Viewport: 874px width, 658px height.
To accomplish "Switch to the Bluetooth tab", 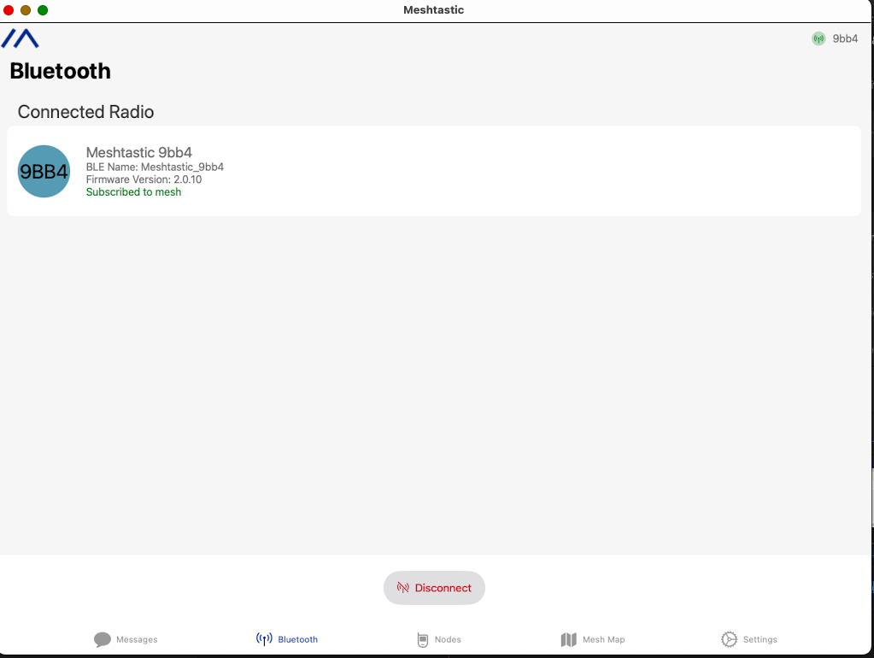I will pos(287,639).
